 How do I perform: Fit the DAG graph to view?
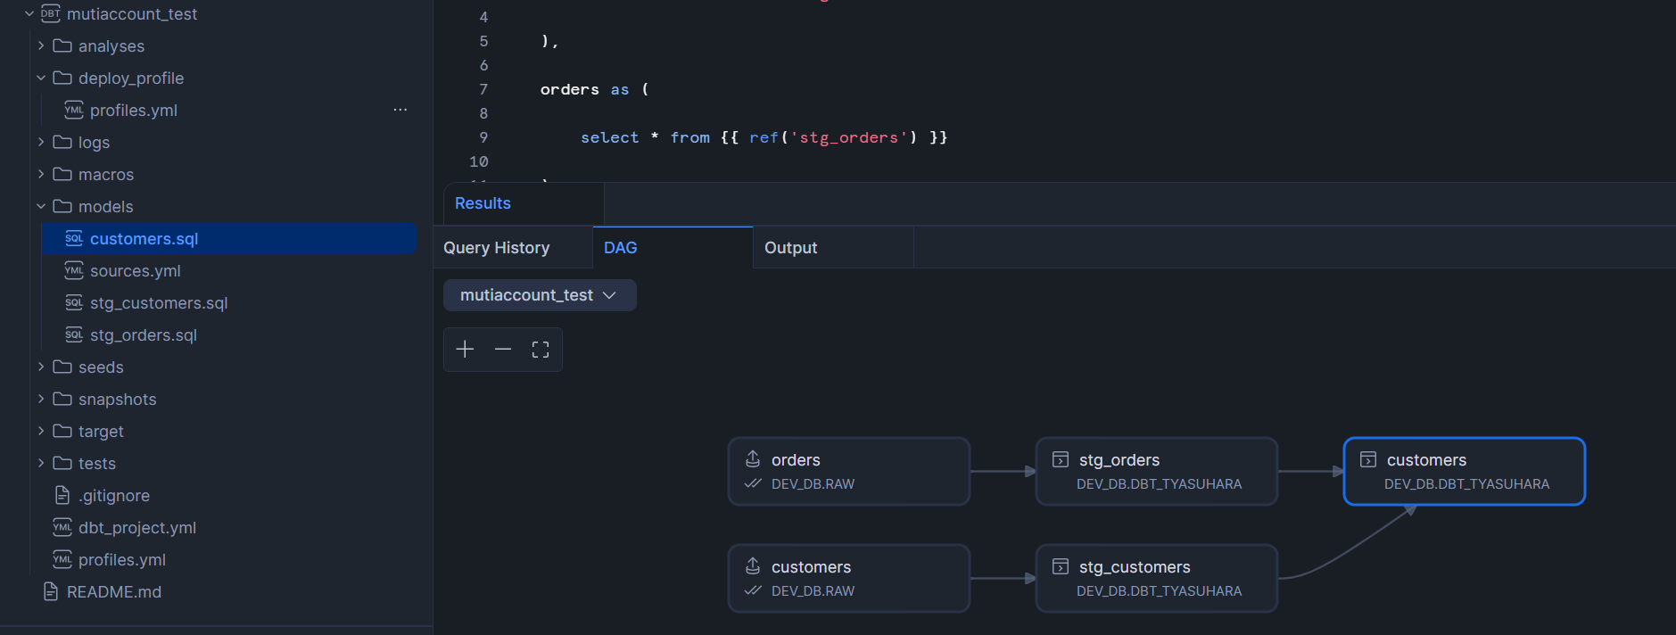tap(541, 350)
